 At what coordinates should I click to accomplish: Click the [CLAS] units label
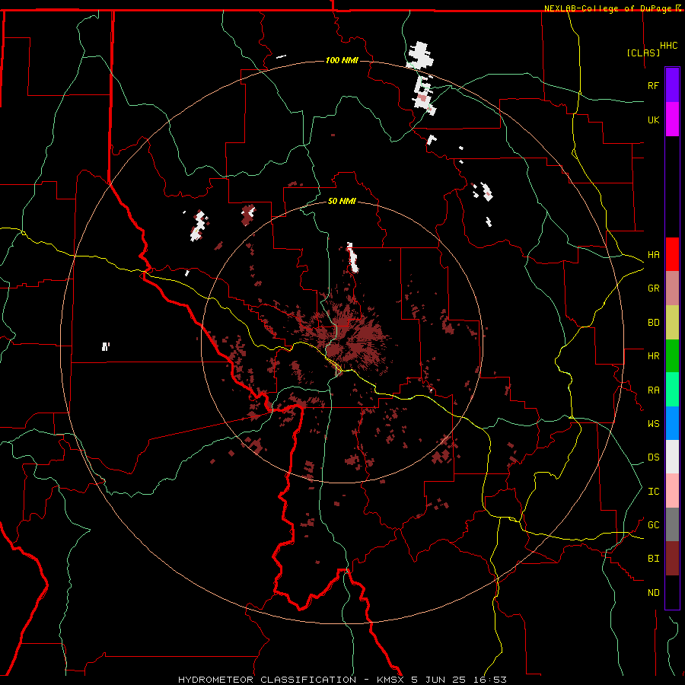[x=643, y=53]
